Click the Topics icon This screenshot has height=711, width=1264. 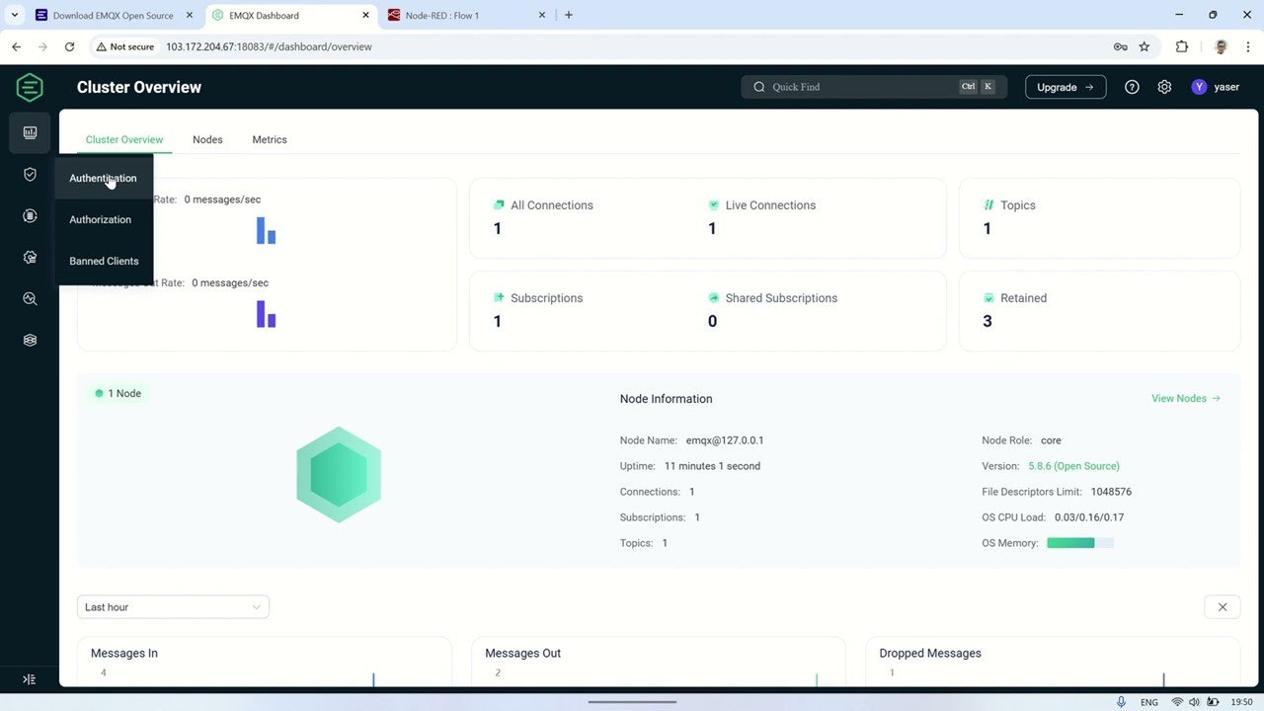988,205
